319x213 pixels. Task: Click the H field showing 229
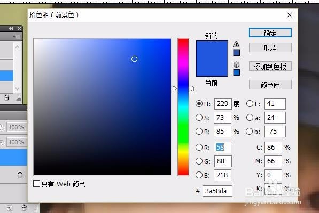223,104
